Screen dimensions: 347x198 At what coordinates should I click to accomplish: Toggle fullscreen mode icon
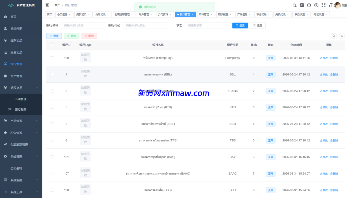(x=324, y=5)
